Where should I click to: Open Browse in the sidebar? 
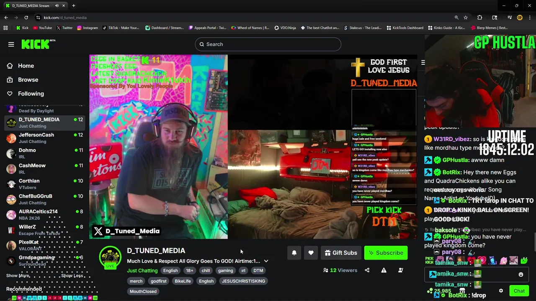coord(28,79)
